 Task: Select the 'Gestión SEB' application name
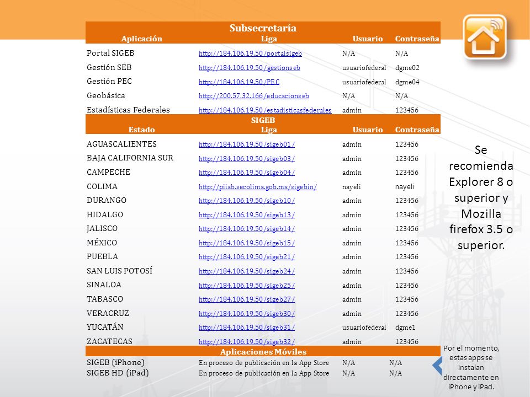click(x=109, y=67)
